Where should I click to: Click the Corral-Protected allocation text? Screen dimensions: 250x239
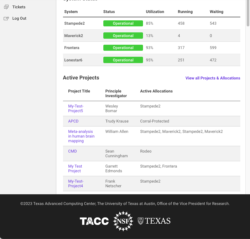[x=155, y=121]
